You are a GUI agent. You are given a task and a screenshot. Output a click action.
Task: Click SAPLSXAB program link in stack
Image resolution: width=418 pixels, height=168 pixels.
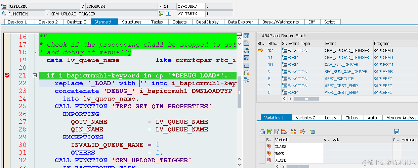point(383,71)
